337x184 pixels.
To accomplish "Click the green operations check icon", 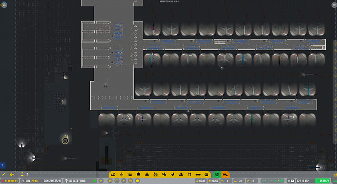I will [217, 174].
